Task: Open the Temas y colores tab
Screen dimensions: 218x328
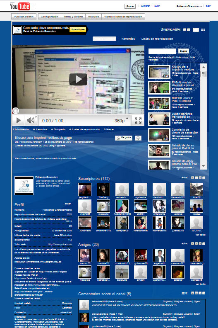Action: tap(73, 17)
